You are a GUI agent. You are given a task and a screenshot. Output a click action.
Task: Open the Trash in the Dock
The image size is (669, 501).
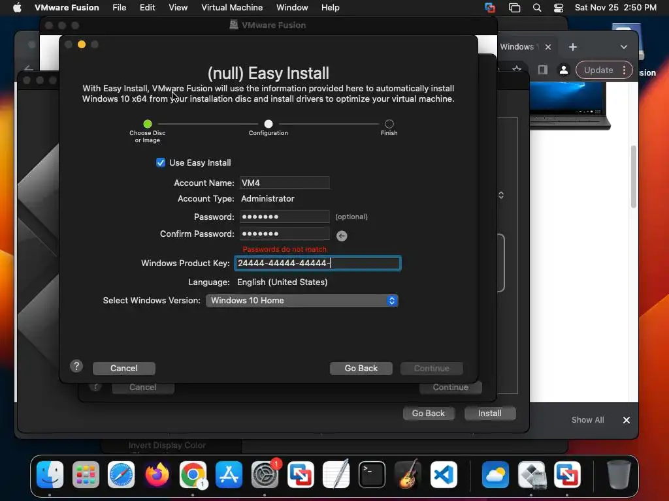619,474
